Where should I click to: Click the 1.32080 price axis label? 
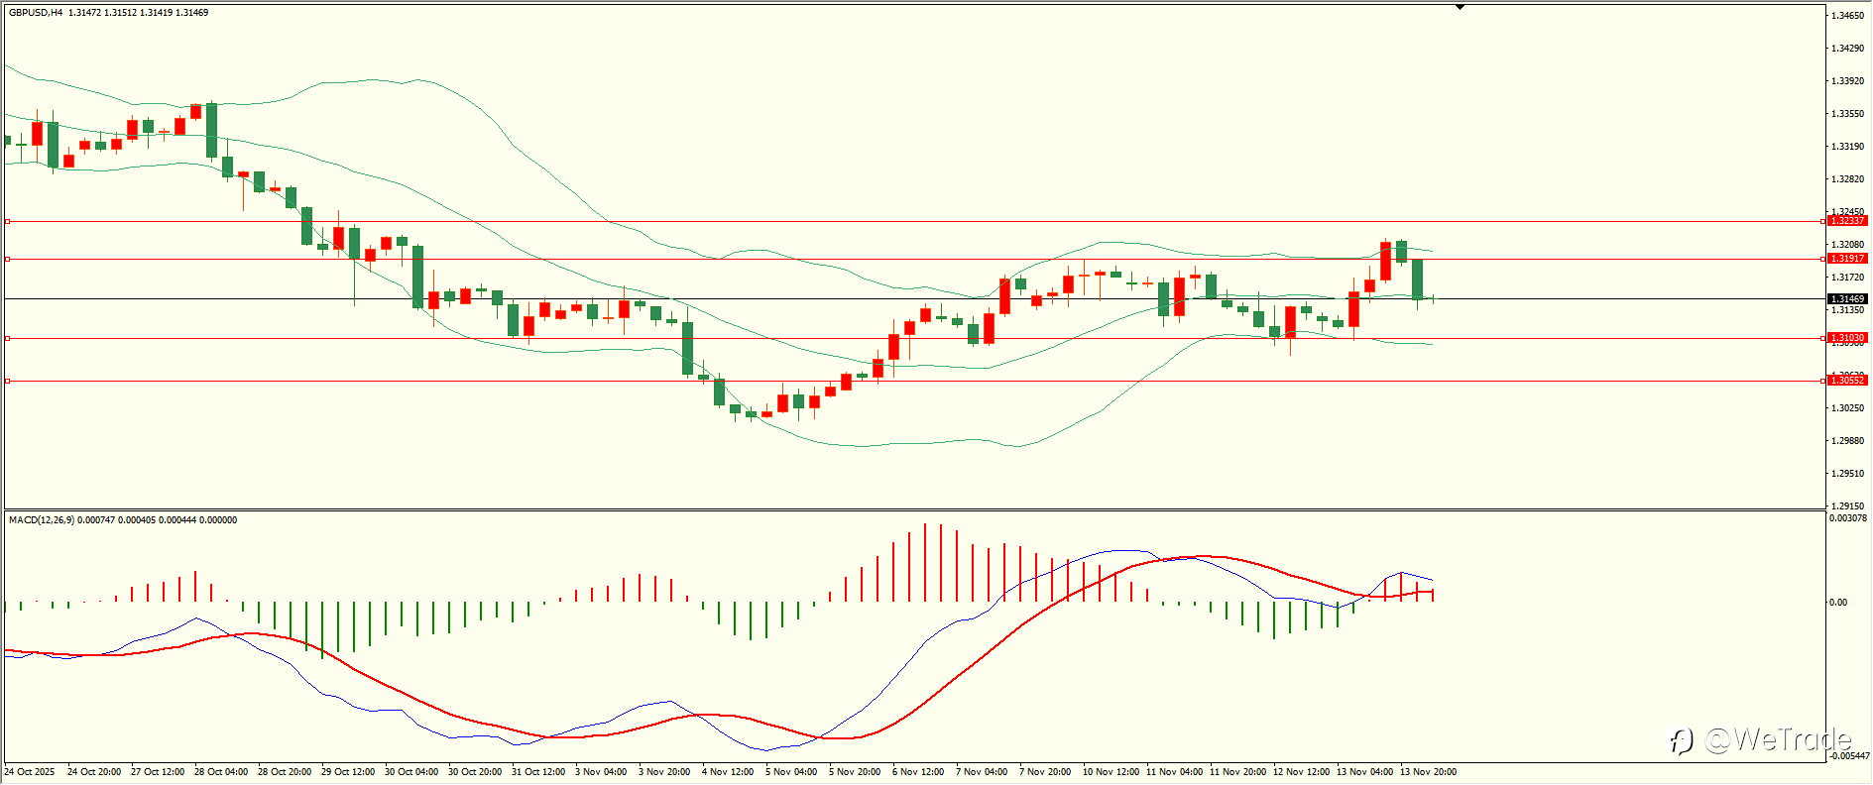1848,245
